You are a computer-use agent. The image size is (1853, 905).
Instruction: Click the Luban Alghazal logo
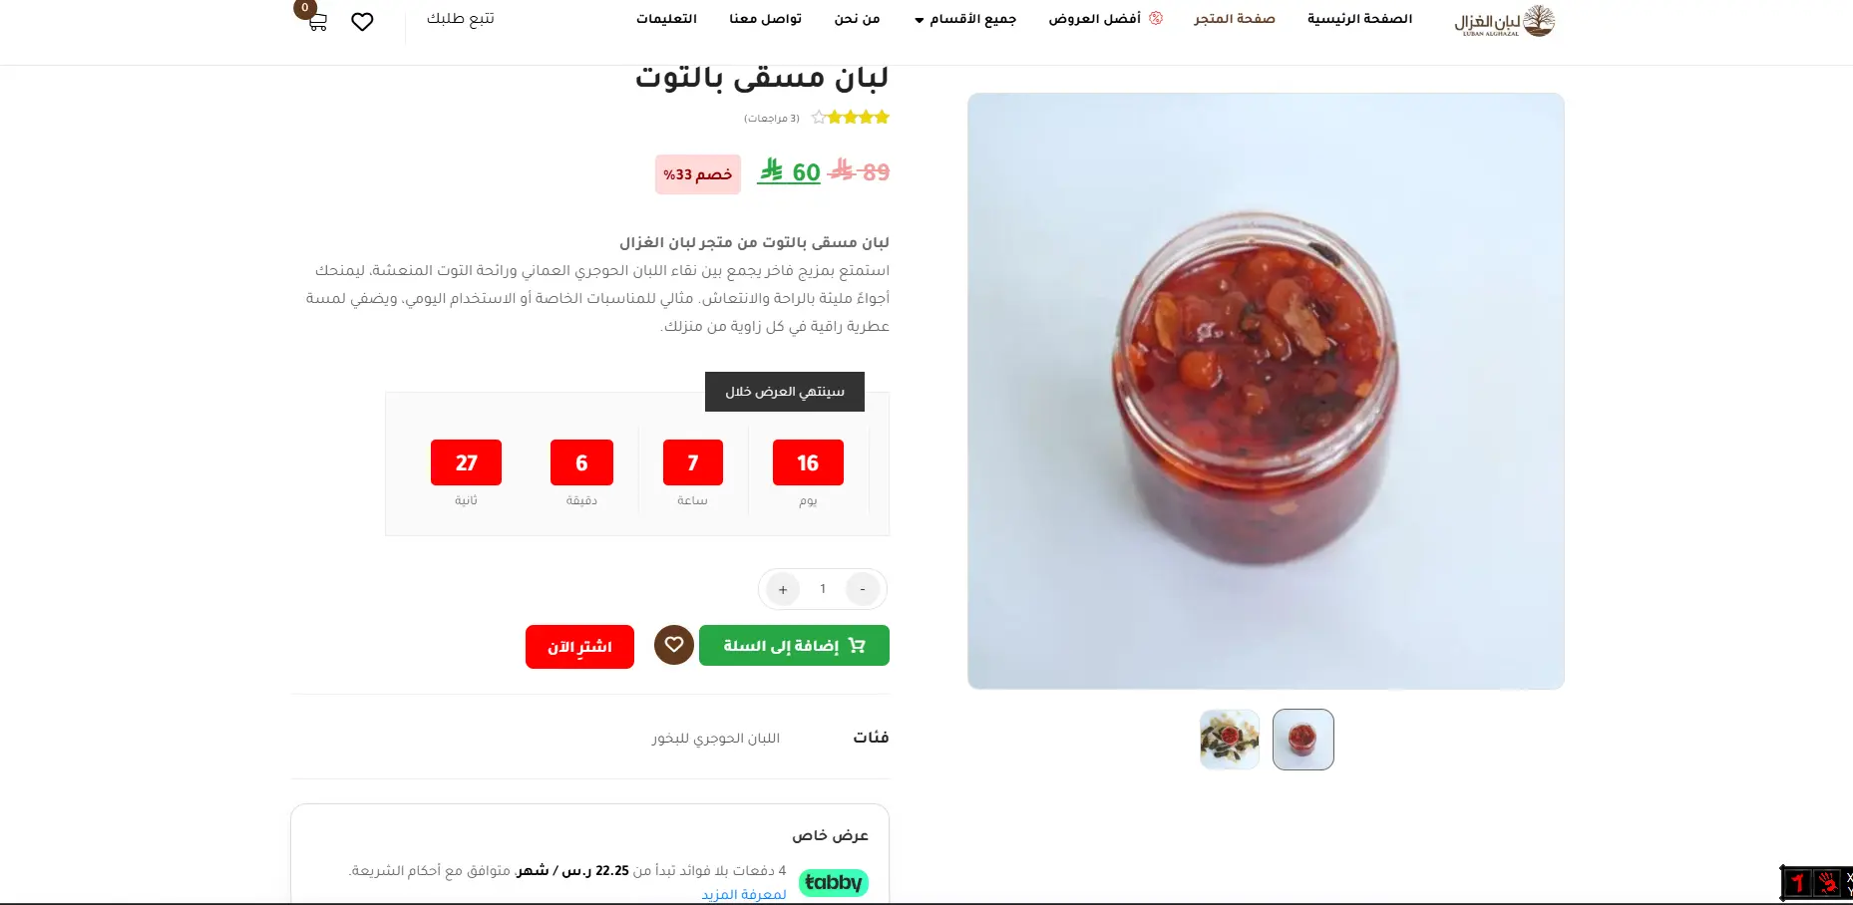[1504, 21]
